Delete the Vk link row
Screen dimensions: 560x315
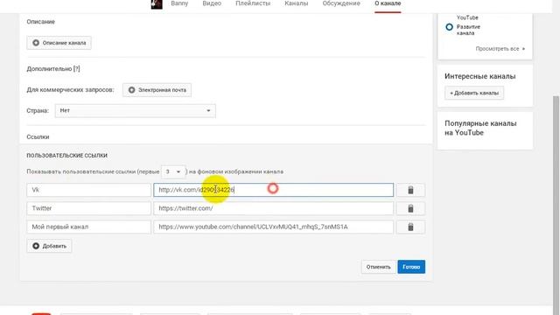[410, 190]
